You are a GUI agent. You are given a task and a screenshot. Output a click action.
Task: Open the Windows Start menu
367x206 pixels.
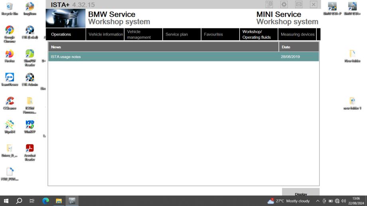point(6,201)
